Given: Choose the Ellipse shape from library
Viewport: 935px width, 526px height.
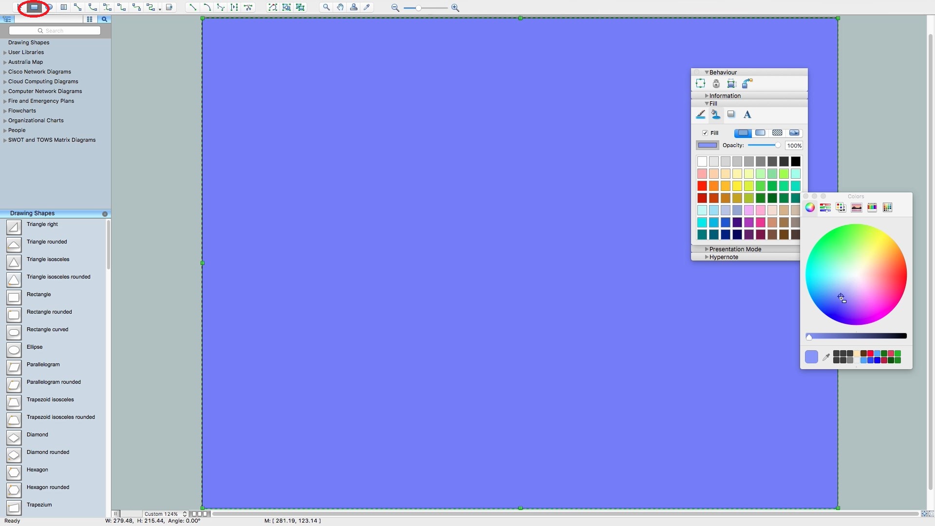Looking at the screenshot, I should (14, 349).
